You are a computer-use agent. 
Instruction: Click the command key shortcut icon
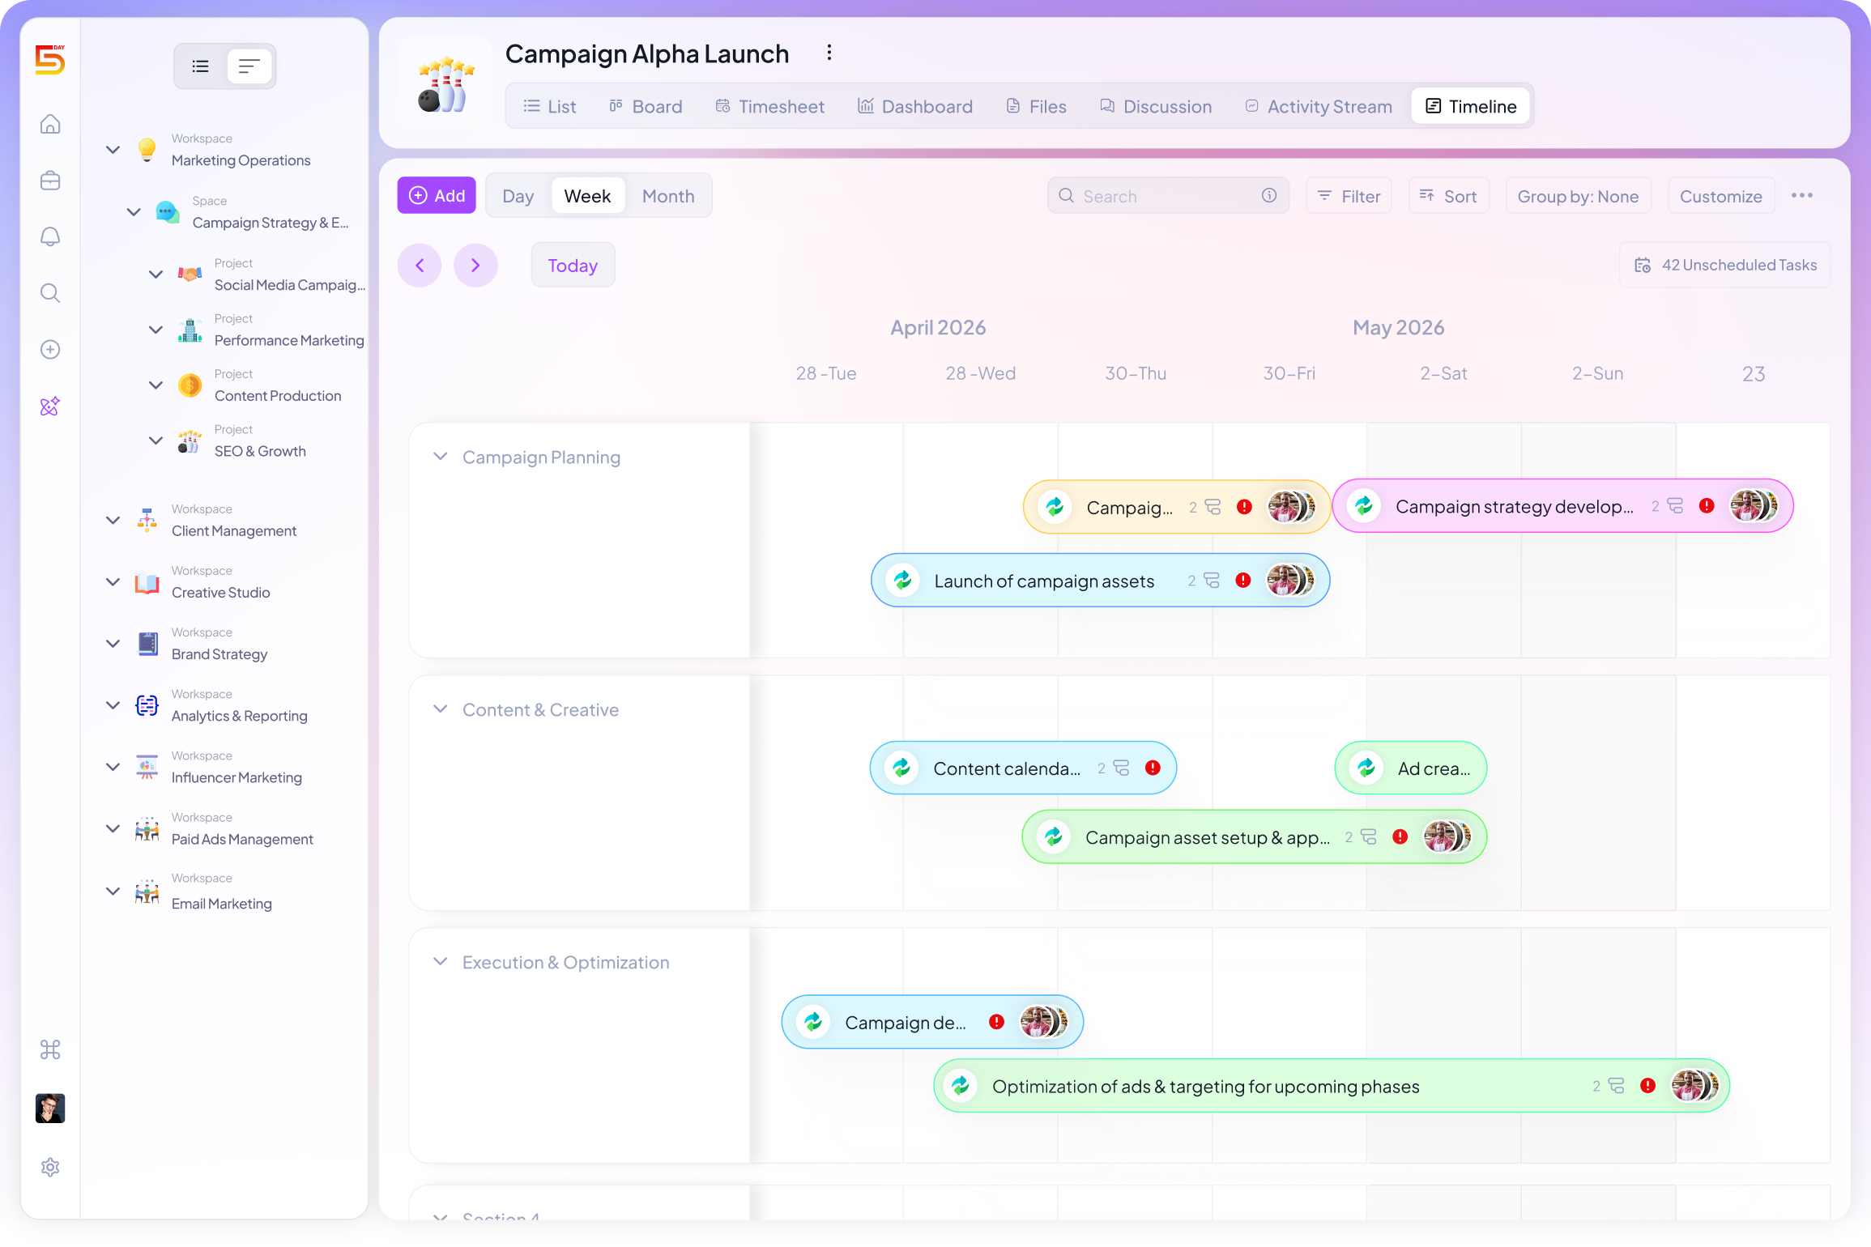50,1049
